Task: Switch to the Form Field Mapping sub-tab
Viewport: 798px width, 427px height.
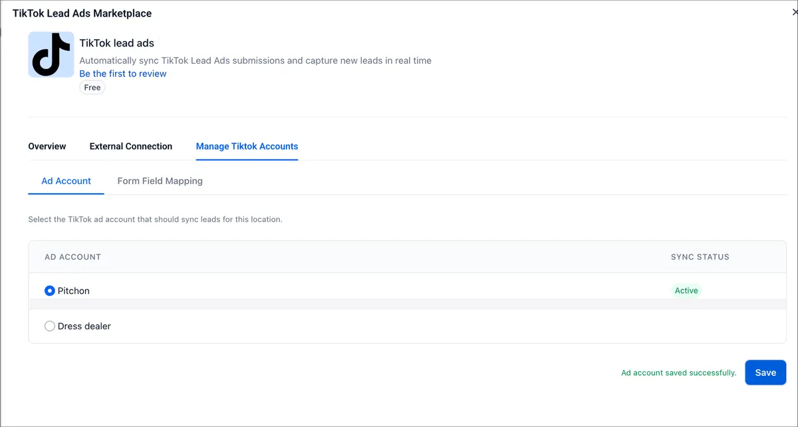Action: pos(160,181)
